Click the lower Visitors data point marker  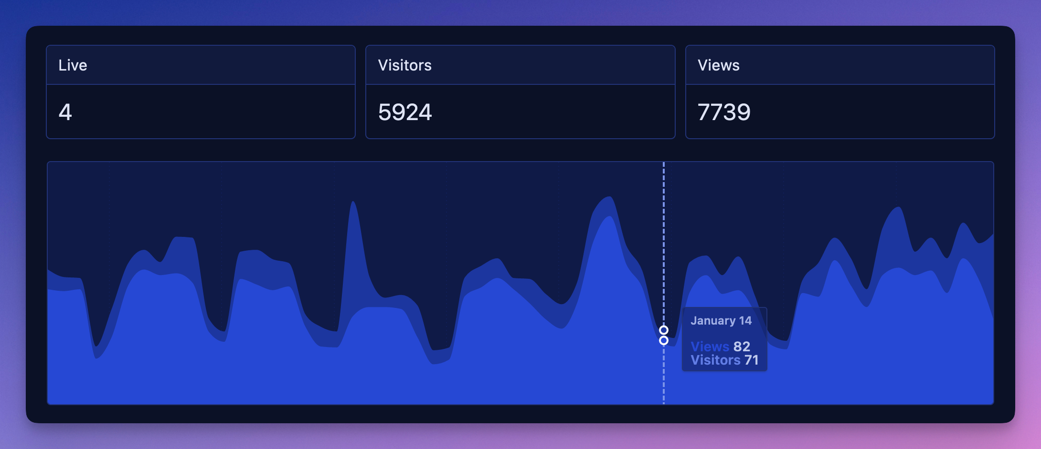coord(664,340)
